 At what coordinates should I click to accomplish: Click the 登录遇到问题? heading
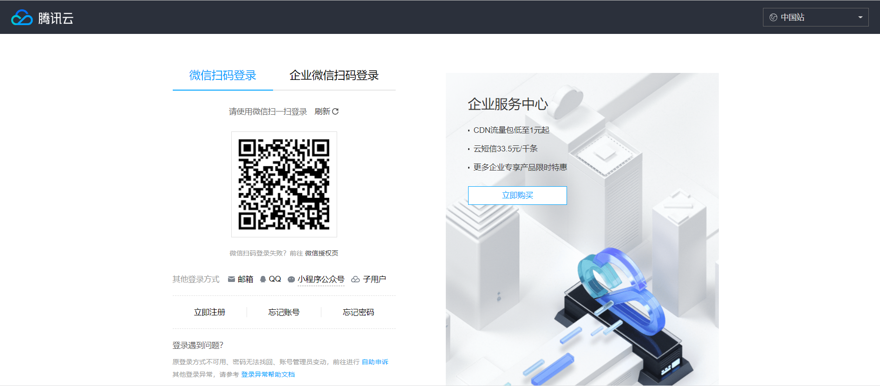pos(198,345)
